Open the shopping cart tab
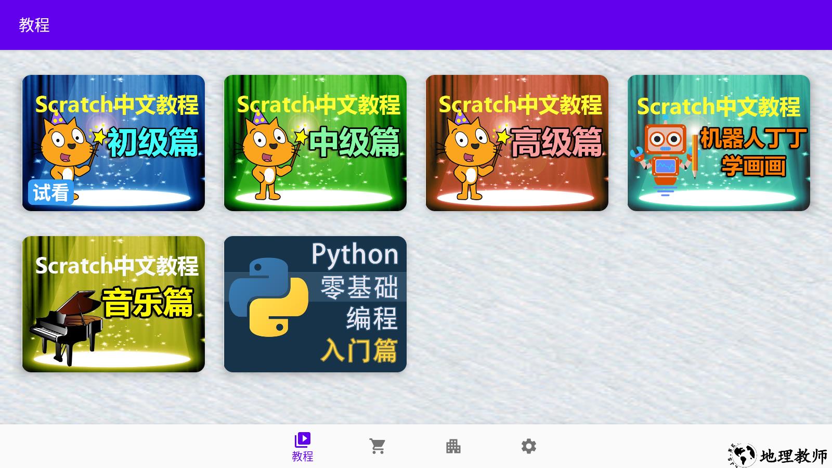832x468 pixels. 378,446
